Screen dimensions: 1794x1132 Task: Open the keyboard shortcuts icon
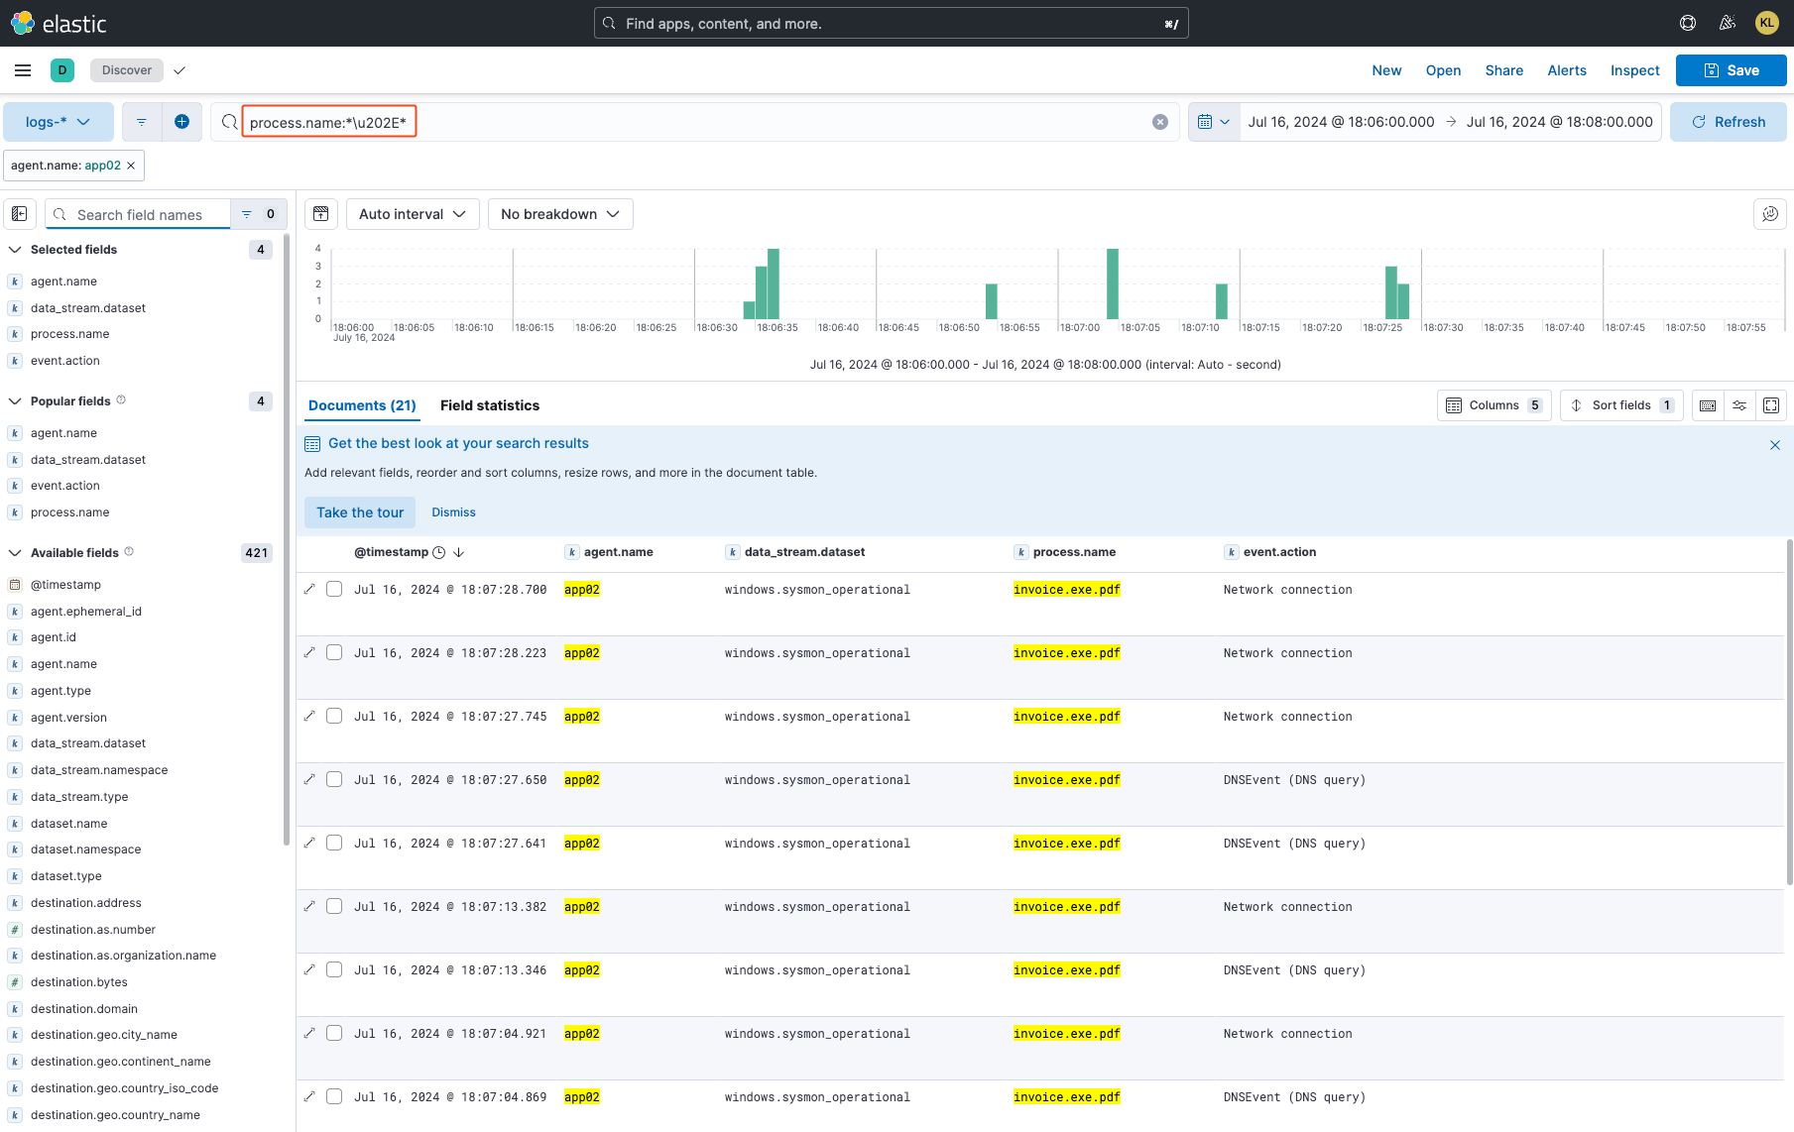pyautogui.click(x=1708, y=405)
